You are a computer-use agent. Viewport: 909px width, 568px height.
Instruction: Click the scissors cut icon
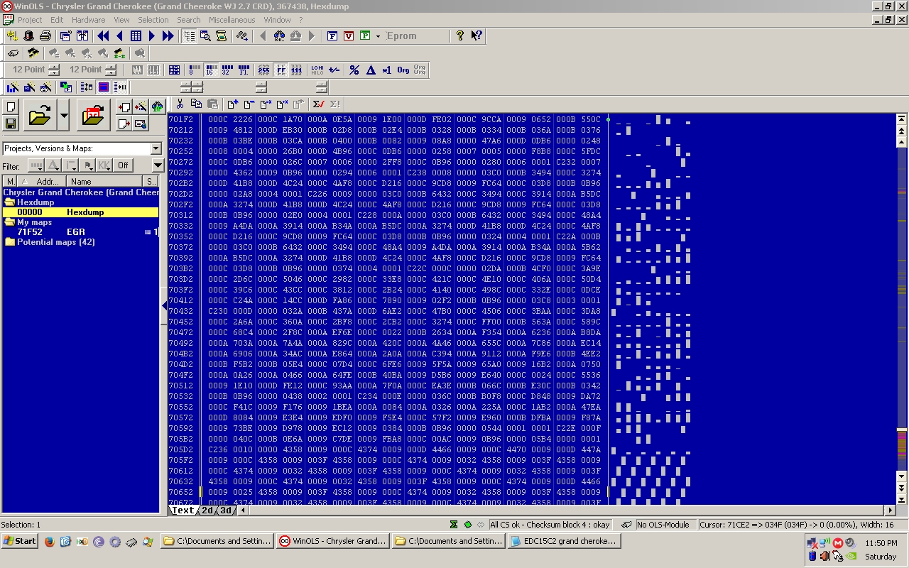point(180,104)
